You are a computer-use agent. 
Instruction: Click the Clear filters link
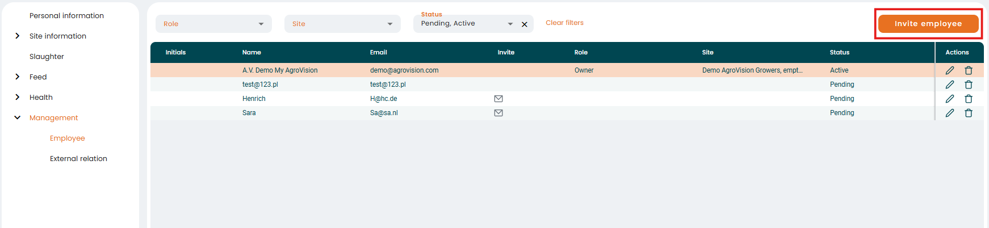coord(564,23)
